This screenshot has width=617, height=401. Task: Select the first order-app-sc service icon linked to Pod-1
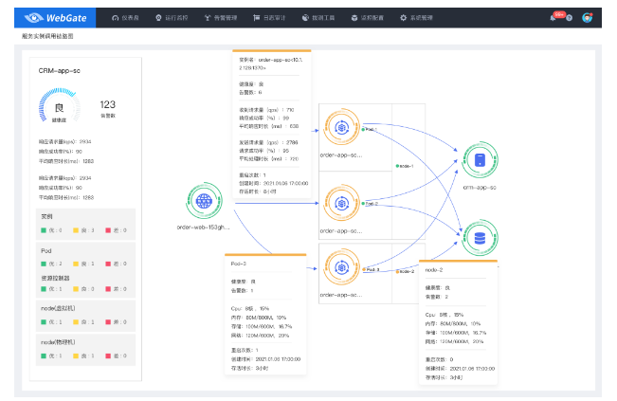pos(341,127)
